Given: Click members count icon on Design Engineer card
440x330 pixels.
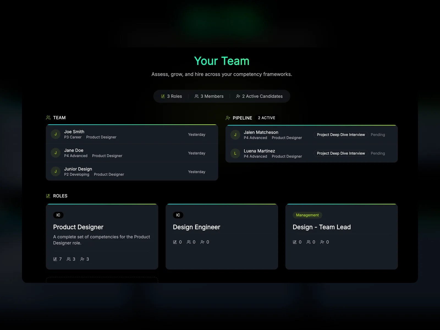Looking at the screenshot, I should [189, 242].
